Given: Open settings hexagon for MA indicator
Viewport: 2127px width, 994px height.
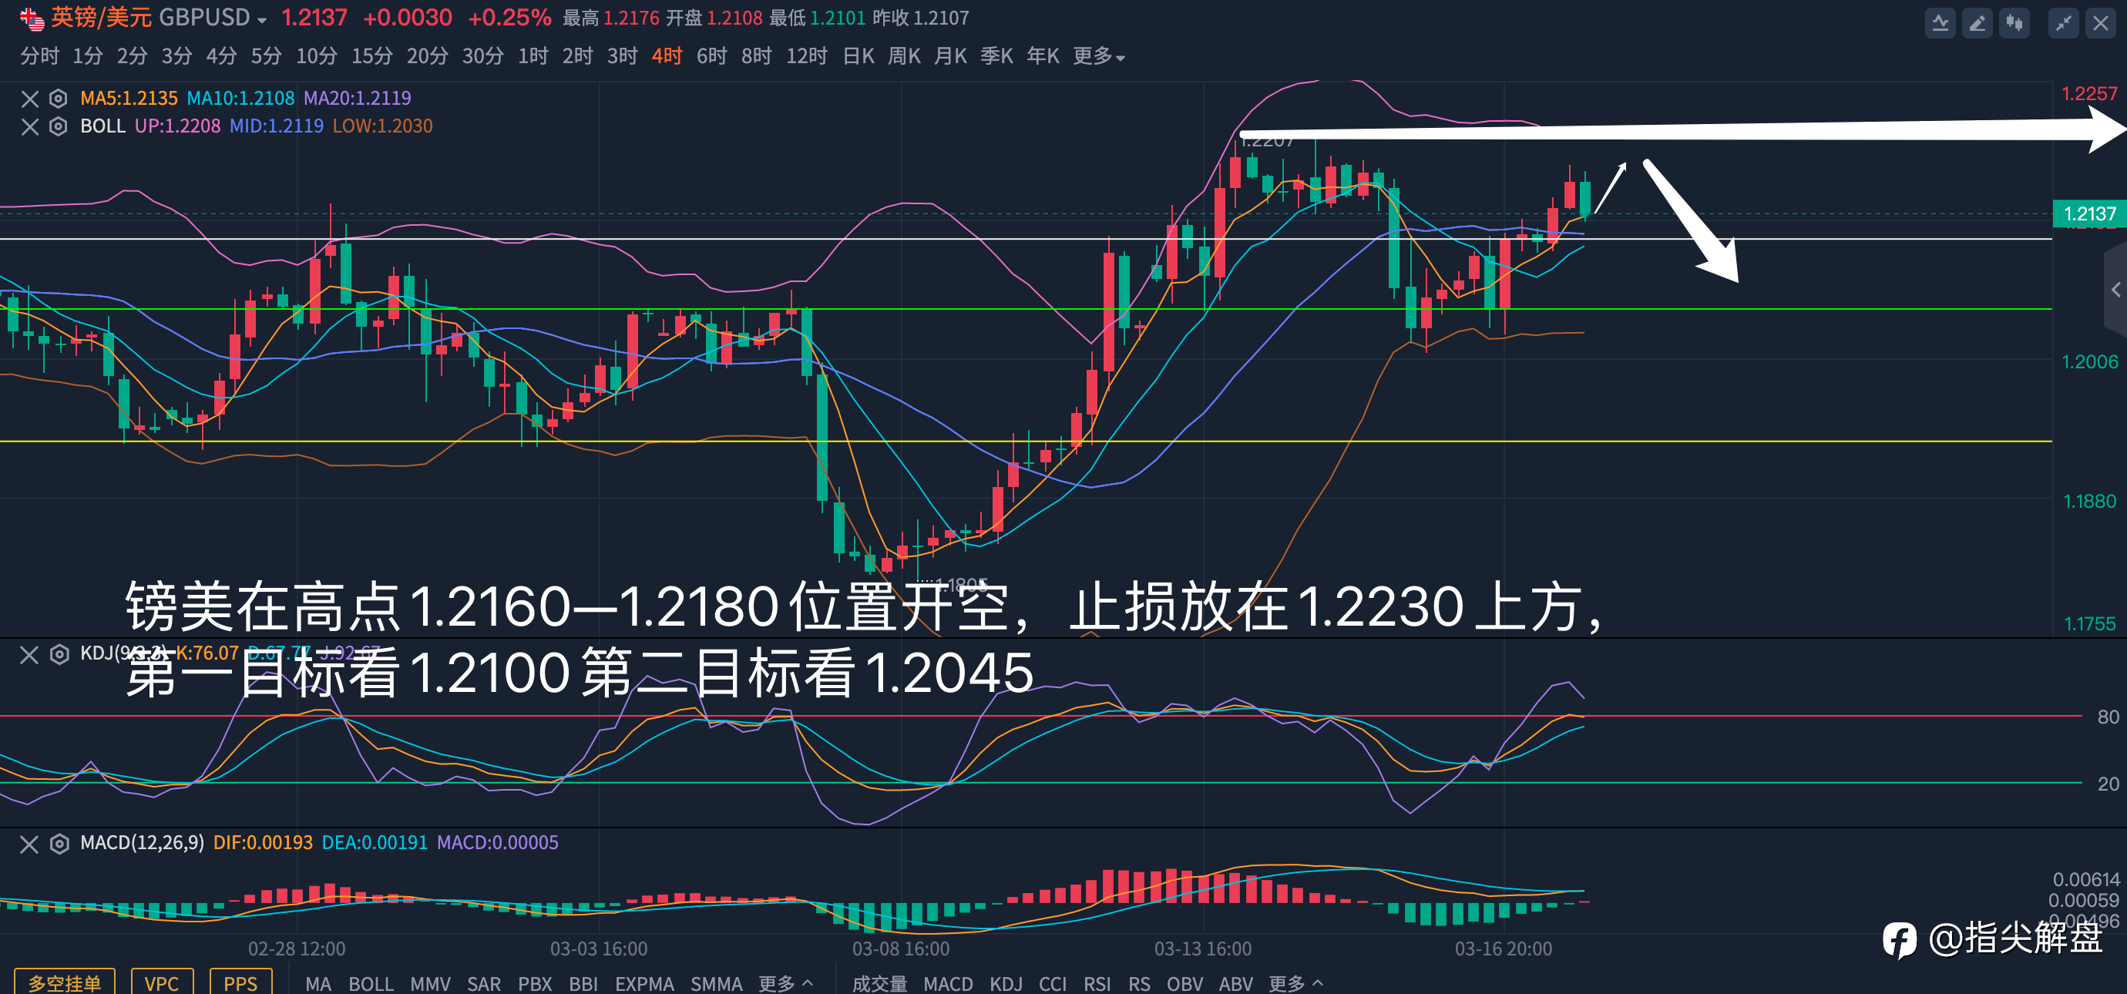Looking at the screenshot, I should (59, 99).
